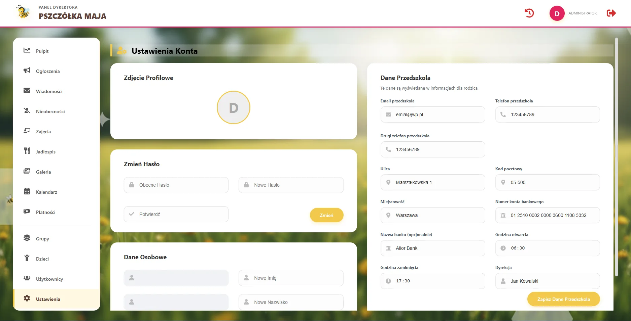Edit the Telefon przedszkola field

548,114
